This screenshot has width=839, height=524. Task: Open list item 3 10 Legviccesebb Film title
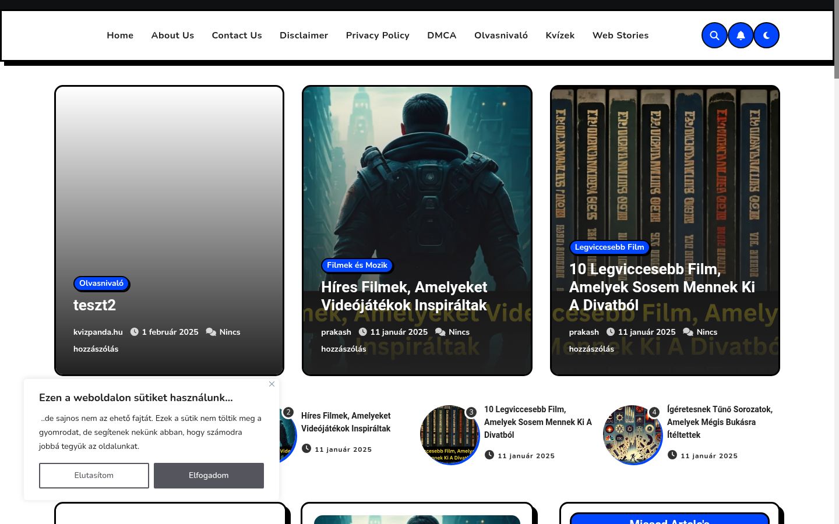tap(538, 422)
